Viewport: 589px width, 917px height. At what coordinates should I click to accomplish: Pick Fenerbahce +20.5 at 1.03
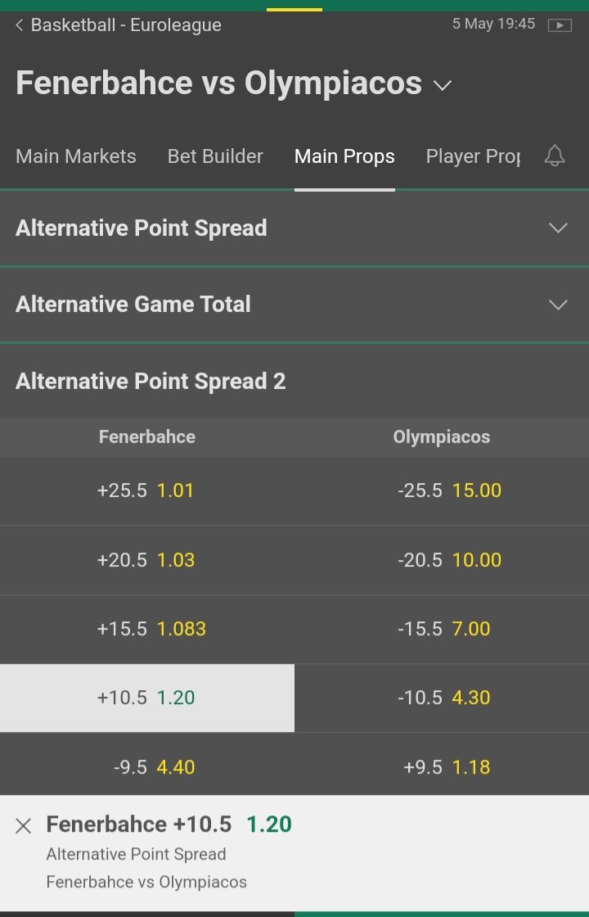point(147,560)
